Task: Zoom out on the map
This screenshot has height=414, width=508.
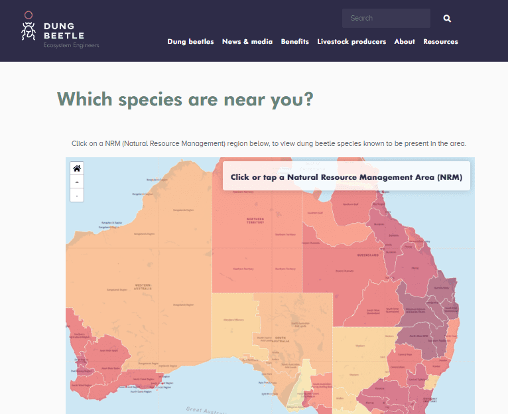Action: coord(77,195)
